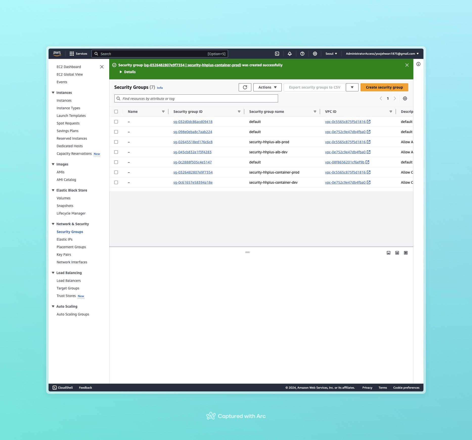This screenshot has width=472, height=440.
Task: Collapse the Auto Scaling section
Action: [53, 306]
